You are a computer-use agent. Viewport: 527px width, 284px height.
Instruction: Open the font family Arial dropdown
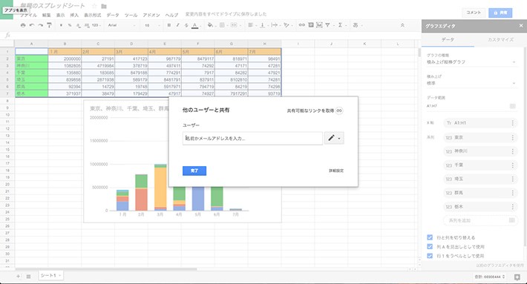[122, 25]
